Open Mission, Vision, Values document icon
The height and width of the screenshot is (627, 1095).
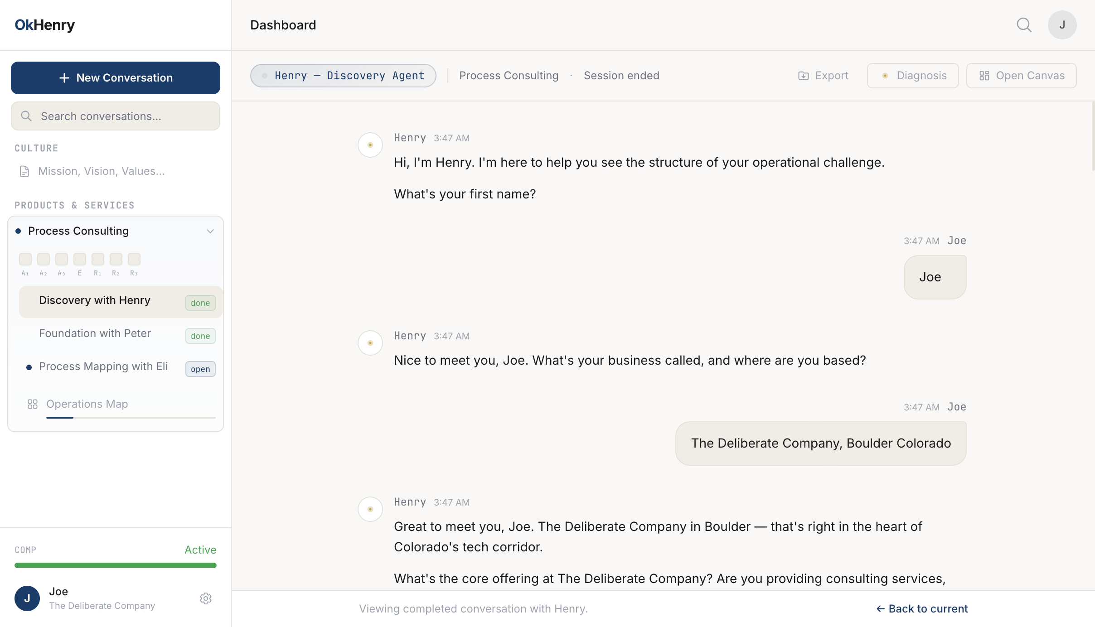[x=24, y=171]
